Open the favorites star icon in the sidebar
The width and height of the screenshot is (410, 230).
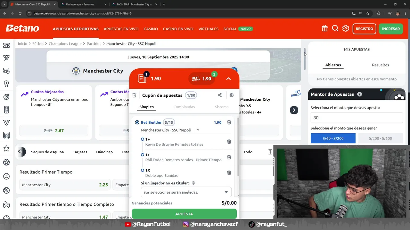[x=6, y=149]
